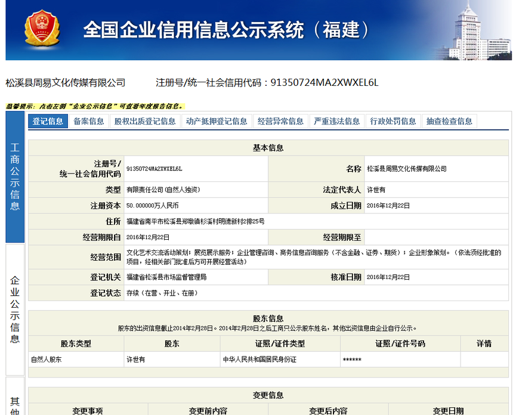Click the 证照/证件号码 column header
This screenshot has height=415, width=513.
click(400, 343)
